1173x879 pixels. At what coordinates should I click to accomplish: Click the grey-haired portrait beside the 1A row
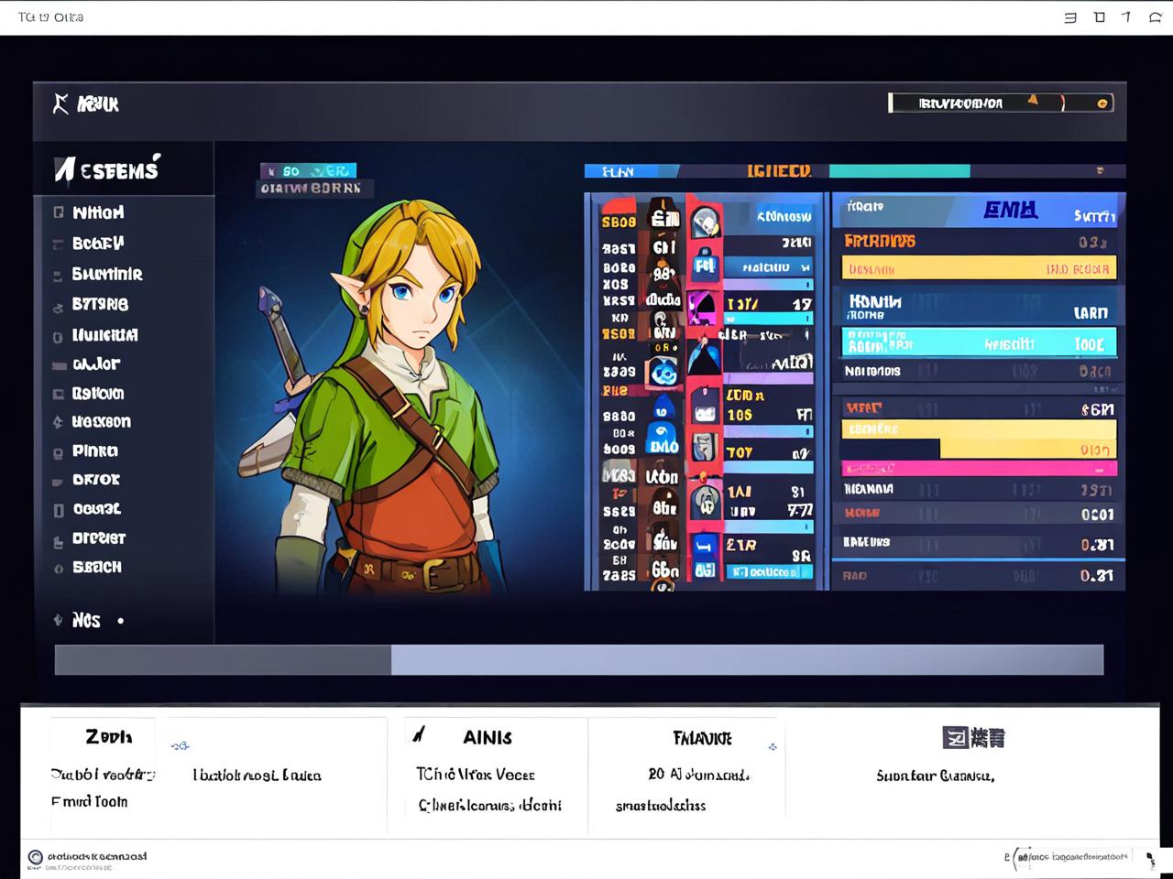point(705,501)
